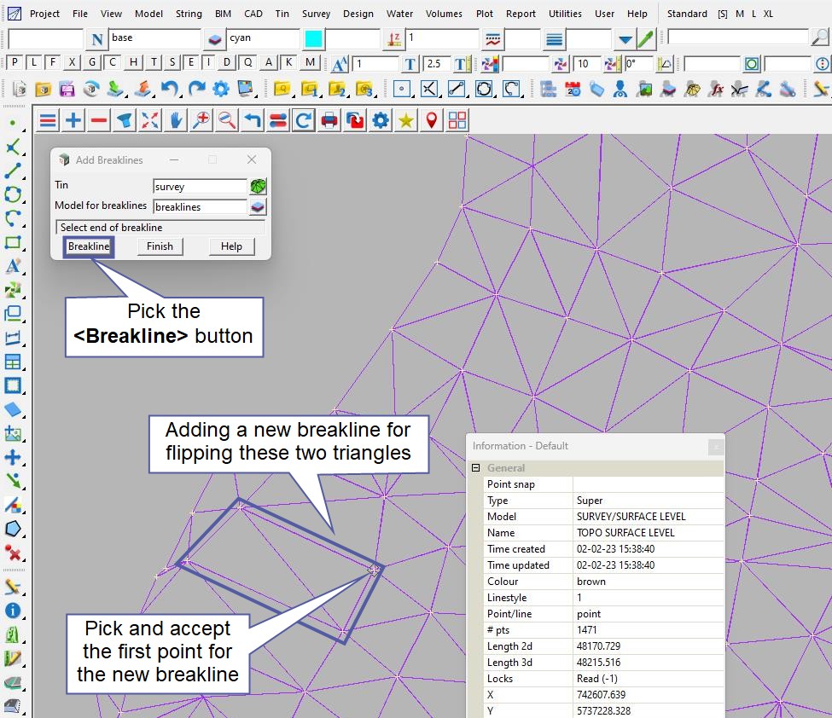
Task: Click the print plot icon in view toolbar
Action: point(329,121)
